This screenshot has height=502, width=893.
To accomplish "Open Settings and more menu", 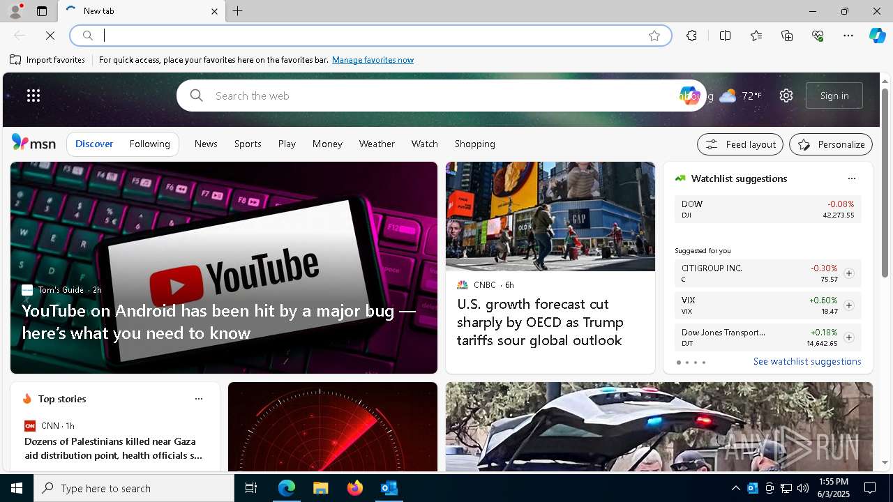I will (848, 36).
